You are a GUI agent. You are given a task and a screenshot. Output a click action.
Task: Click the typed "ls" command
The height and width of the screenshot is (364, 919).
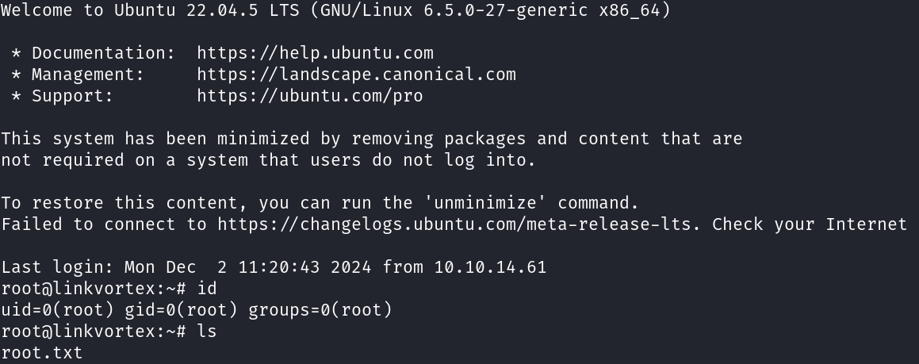(207, 331)
